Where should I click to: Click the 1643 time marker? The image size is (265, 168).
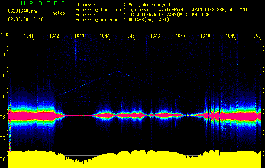pyautogui.click(x=80, y=36)
